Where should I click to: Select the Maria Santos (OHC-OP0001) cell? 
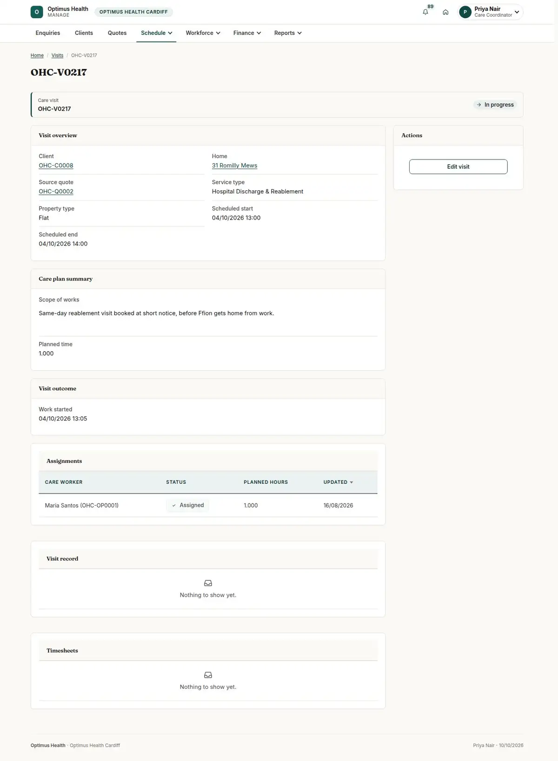pyautogui.click(x=82, y=506)
